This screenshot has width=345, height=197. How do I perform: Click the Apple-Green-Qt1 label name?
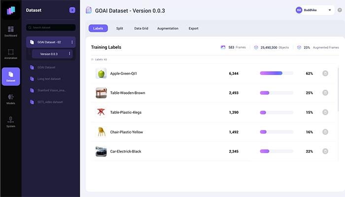click(x=123, y=73)
